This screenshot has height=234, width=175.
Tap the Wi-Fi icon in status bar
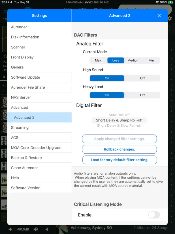click(157, 2)
